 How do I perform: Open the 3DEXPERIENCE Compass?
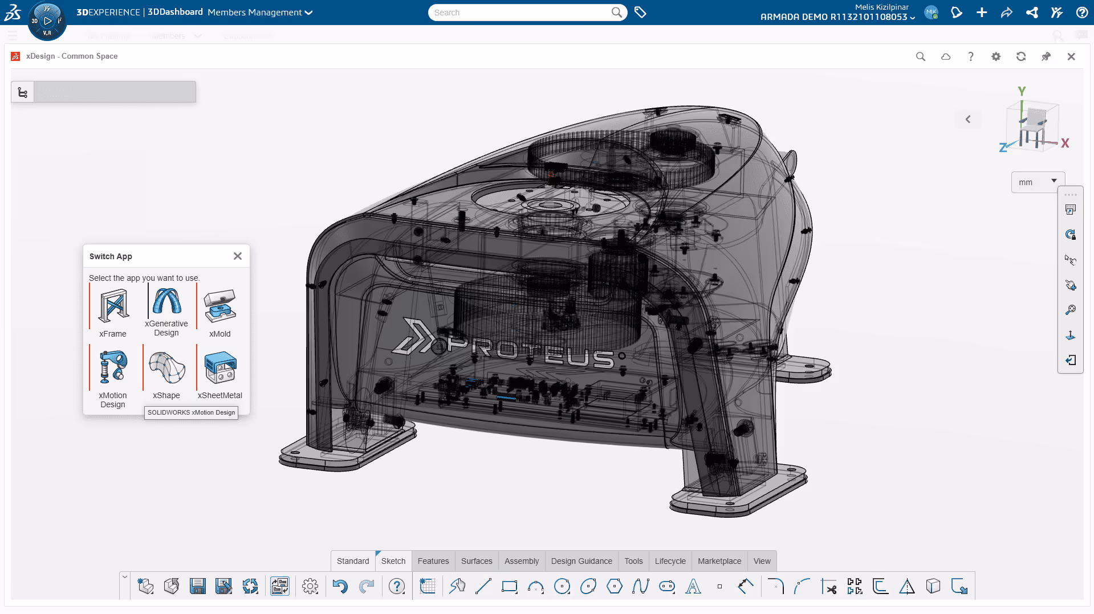pos(47,21)
